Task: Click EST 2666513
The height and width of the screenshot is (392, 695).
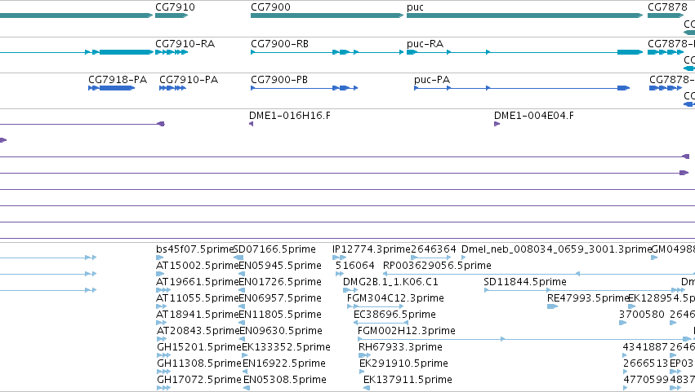Action: [645, 363]
